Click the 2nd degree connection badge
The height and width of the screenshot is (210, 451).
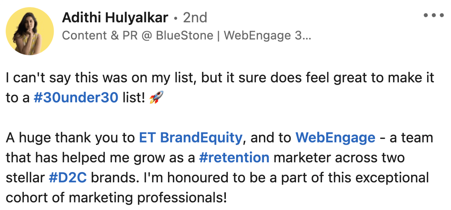click(195, 18)
